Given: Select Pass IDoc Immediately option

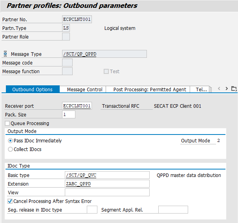Looking at the screenshot, I should (x=11, y=141).
